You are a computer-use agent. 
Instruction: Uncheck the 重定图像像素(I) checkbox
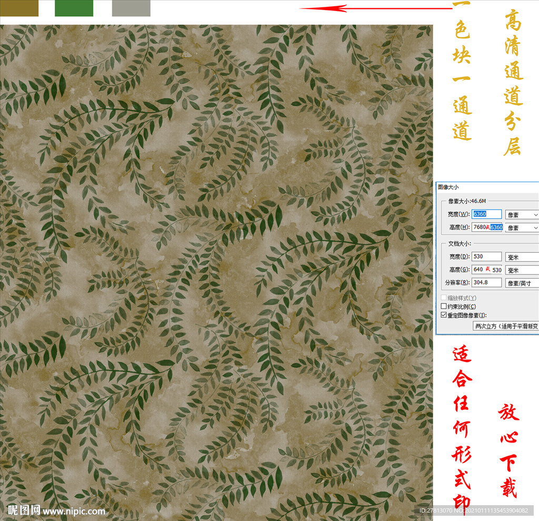[x=444, y=315]
